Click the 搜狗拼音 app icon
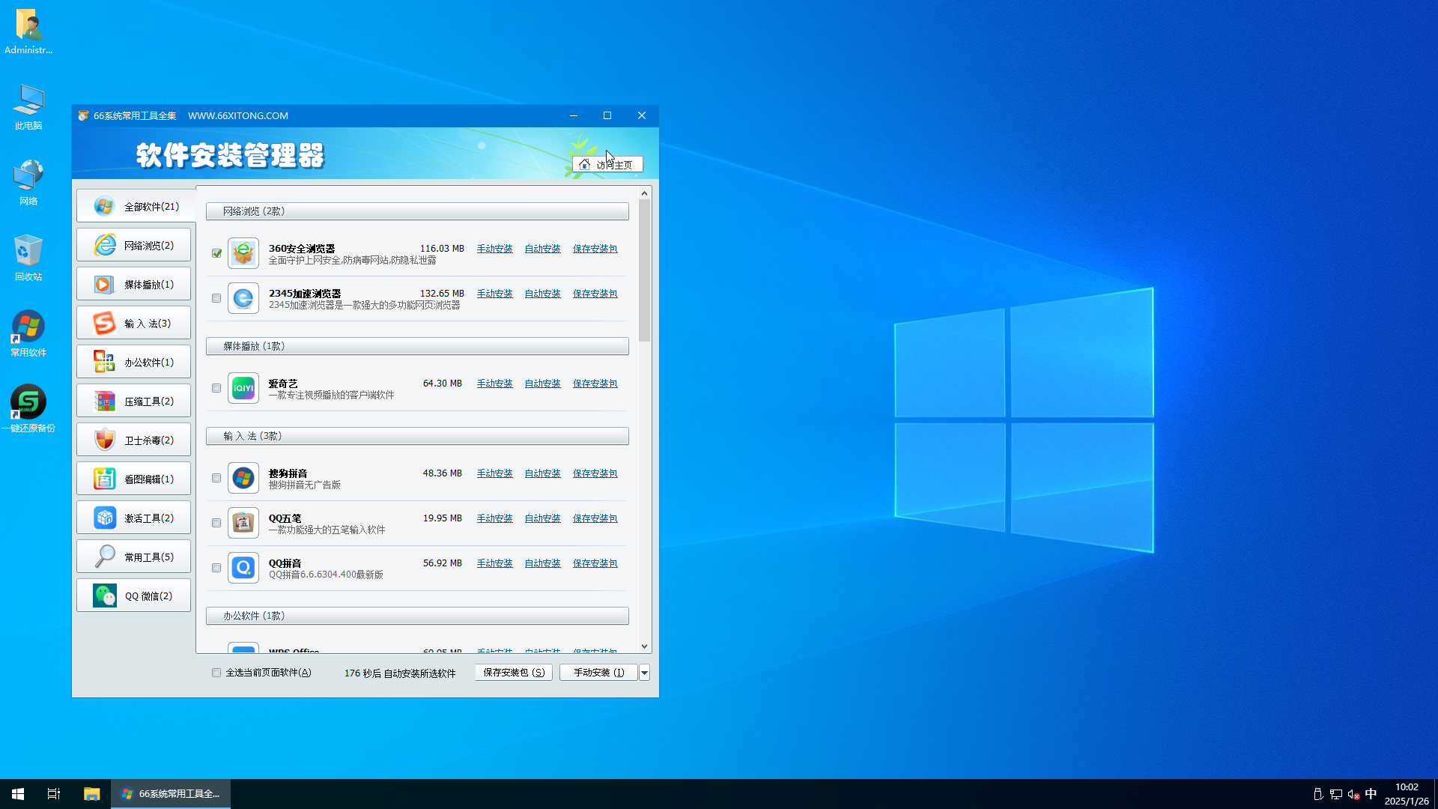The height and width of the screenshot is (809, 1438). coord(243,478)
